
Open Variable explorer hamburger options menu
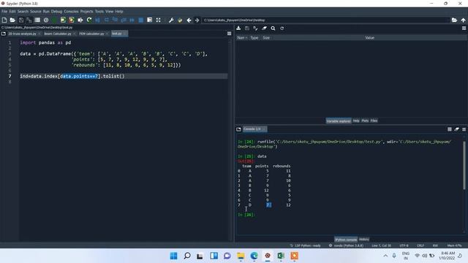pyautogui.click(x=464, y=28)
